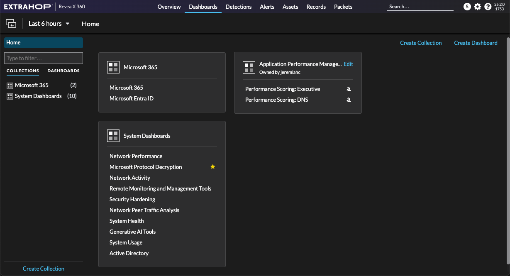The height and width of the screenshot is (276, 510).
Task: Focus the global Search field
Action: 420,7
